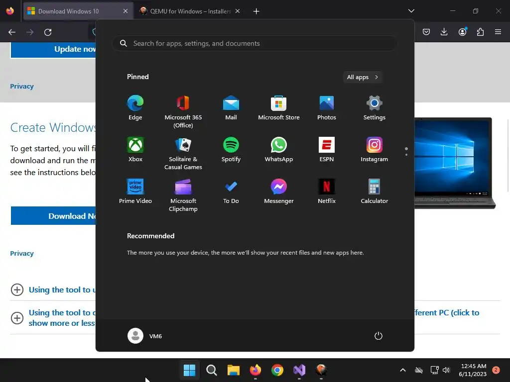Launch Microsoft 365 (Office) app
510x382 pixels.
183,112
